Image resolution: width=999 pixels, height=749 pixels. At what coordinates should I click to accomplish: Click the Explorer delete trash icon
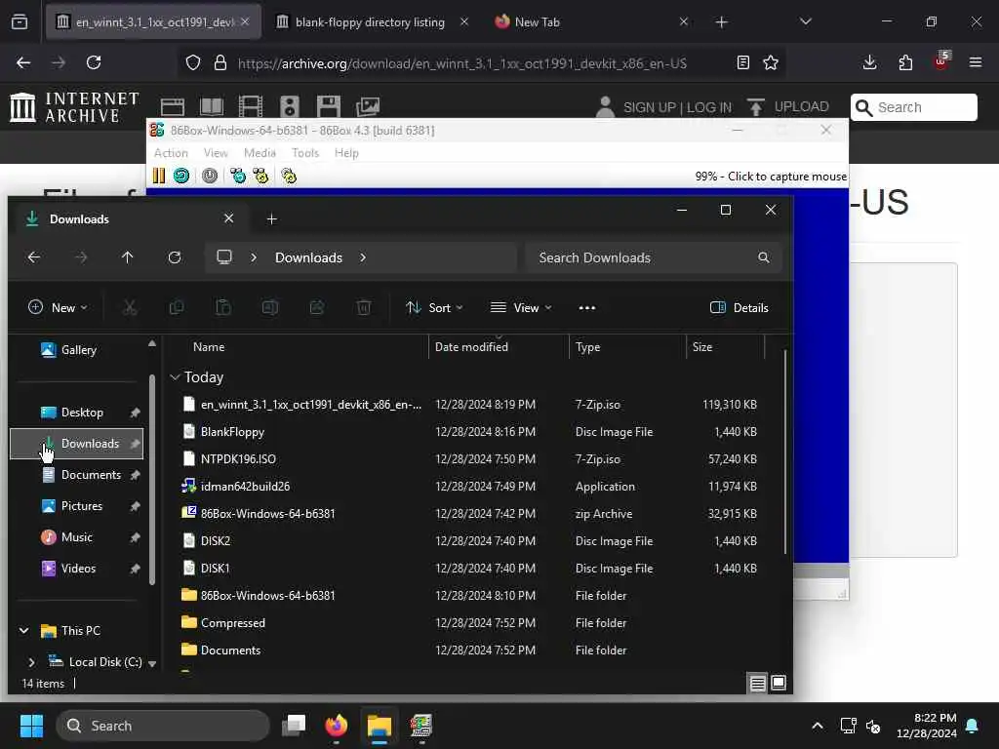(364, 307)
